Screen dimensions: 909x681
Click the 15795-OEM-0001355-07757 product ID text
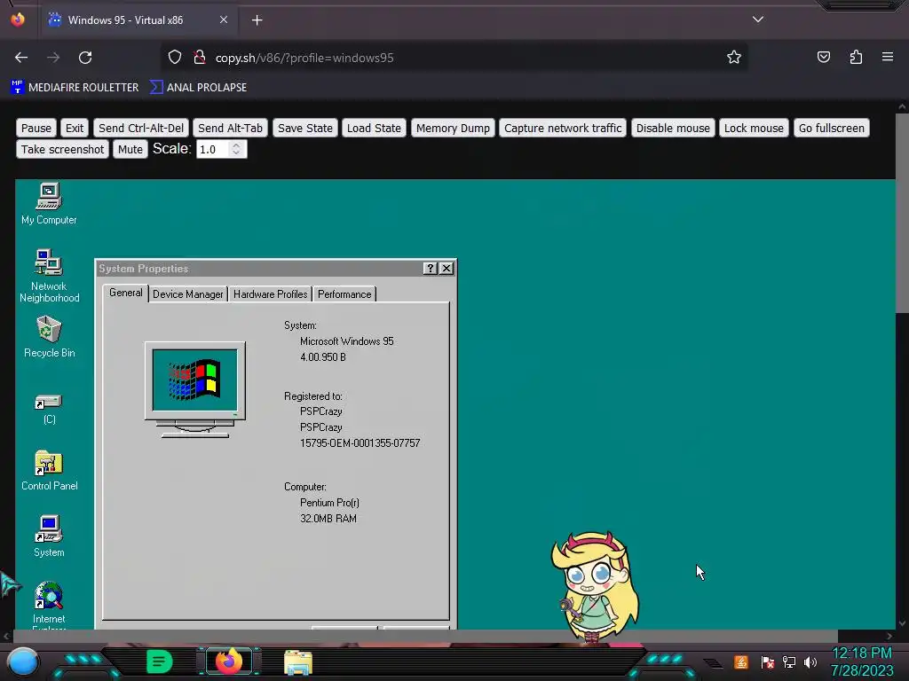click(360, 443)
